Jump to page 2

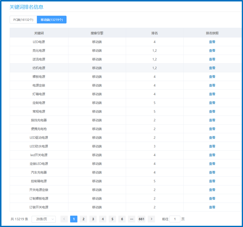click(83, 219)
